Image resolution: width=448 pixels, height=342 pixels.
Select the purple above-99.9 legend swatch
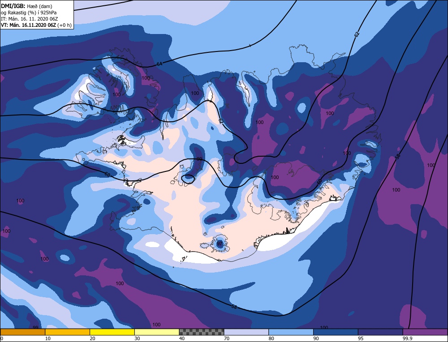click(425, 332)
